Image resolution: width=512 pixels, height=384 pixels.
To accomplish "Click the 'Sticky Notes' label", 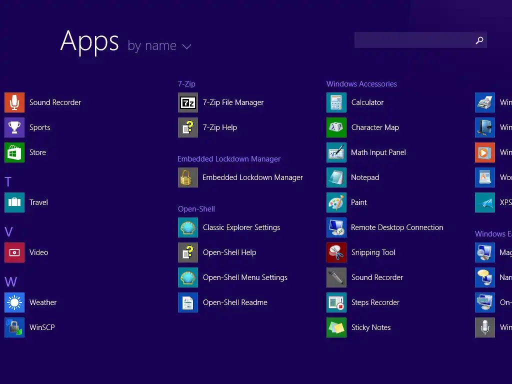I will (371, 327).
